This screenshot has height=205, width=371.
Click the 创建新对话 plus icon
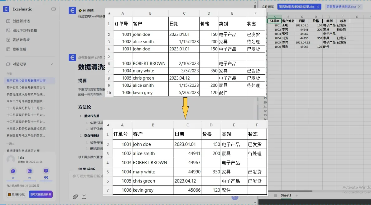tap(8, 21)
